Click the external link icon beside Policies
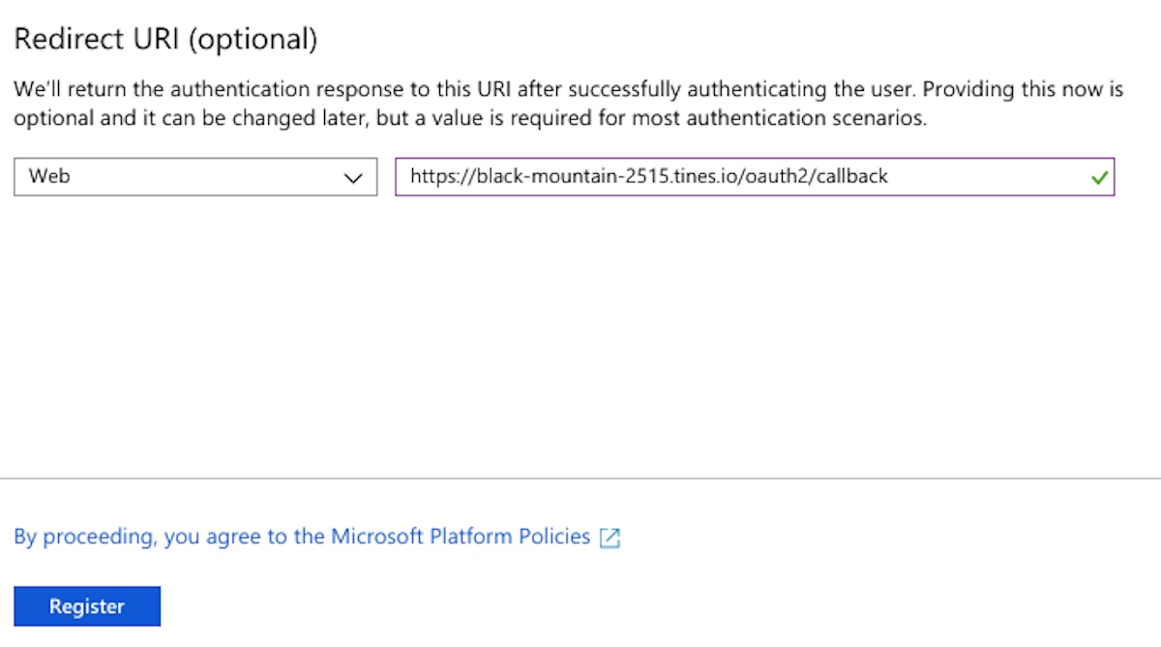1161x647 pixels. (610, 539)
